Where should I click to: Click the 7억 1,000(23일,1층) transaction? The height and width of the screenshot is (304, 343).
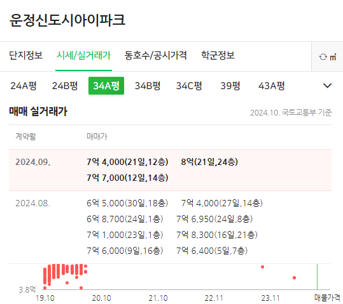[125, 235]
